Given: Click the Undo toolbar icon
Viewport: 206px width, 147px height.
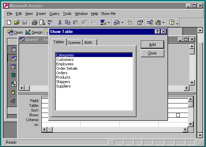Looking at the screenshot, I should pyautogui.click(x=93, y=22).
